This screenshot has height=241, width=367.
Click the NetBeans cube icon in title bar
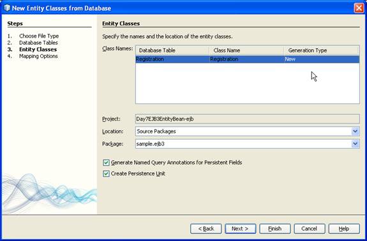7,8
